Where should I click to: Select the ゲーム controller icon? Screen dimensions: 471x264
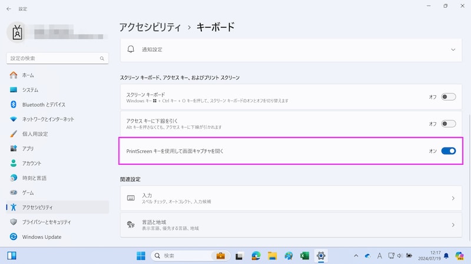(14, 192)
